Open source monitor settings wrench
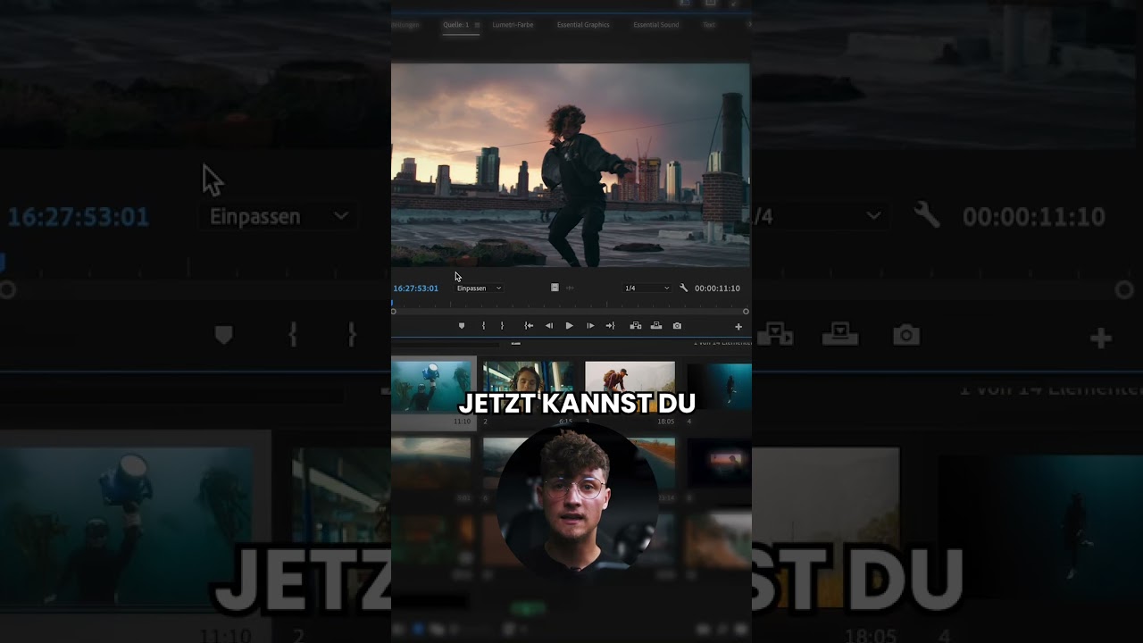Image resolution: width=1143 pixels, height=643 pixels. [x=684, y=288]
